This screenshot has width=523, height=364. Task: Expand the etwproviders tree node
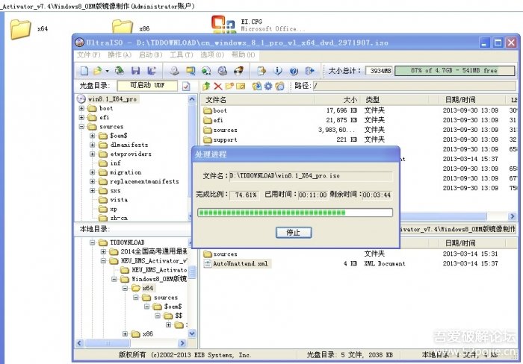[x=93, y=154]
